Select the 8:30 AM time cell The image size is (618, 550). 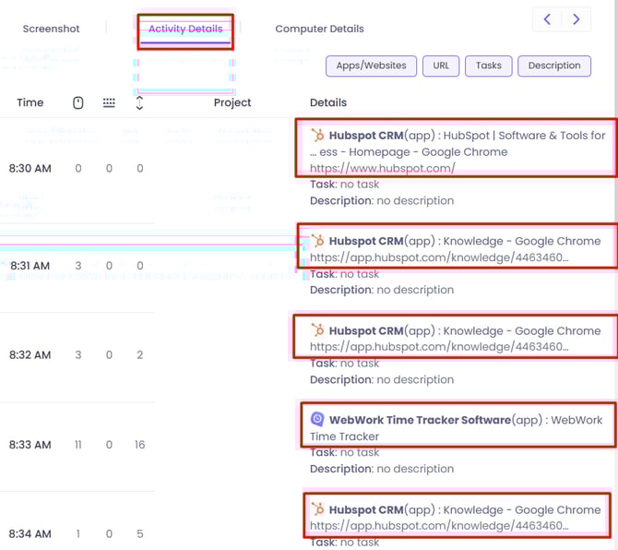coord(30,168)
